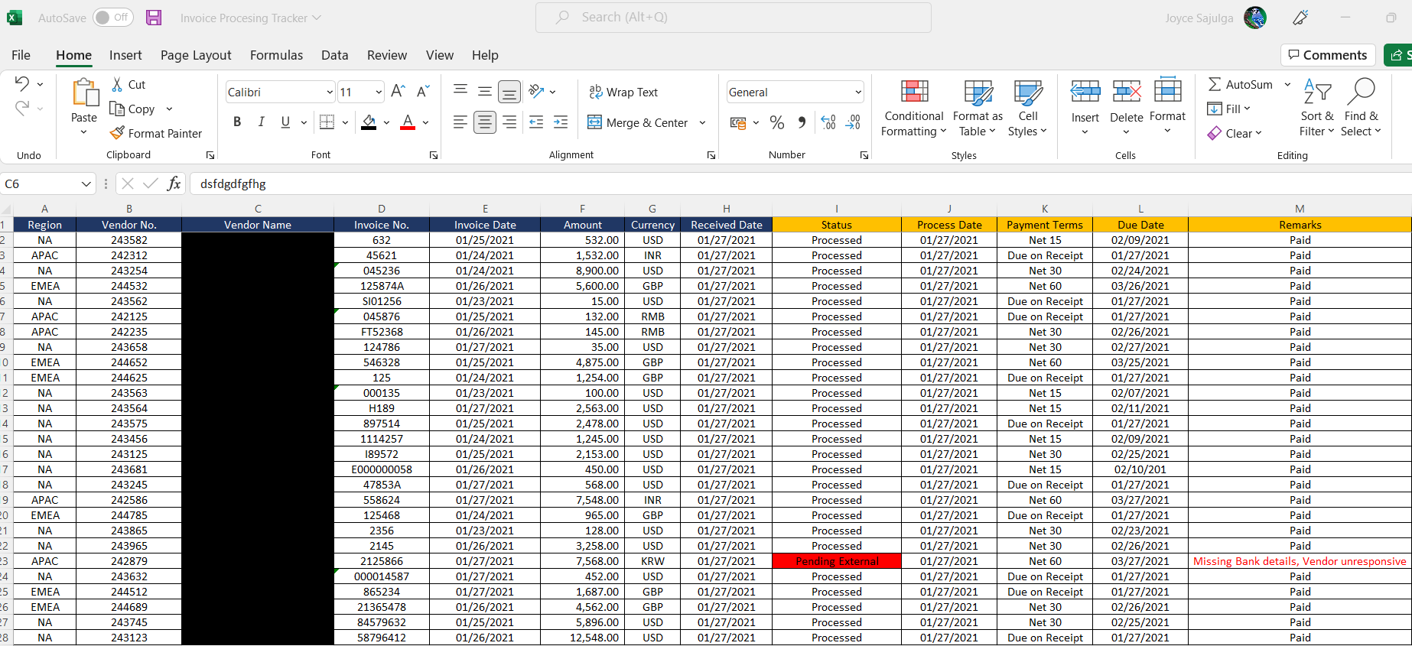Viewport: 1412px width, 646px height.
Task: Click the Format Painter brush icon
Action: [117, 133]
